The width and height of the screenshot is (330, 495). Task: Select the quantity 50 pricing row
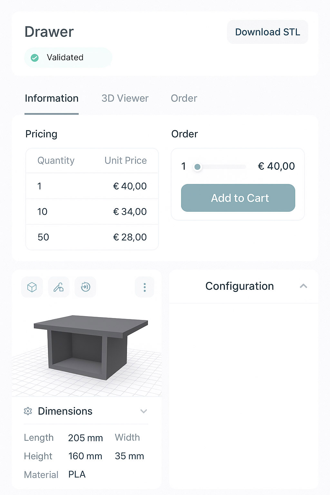92,237
